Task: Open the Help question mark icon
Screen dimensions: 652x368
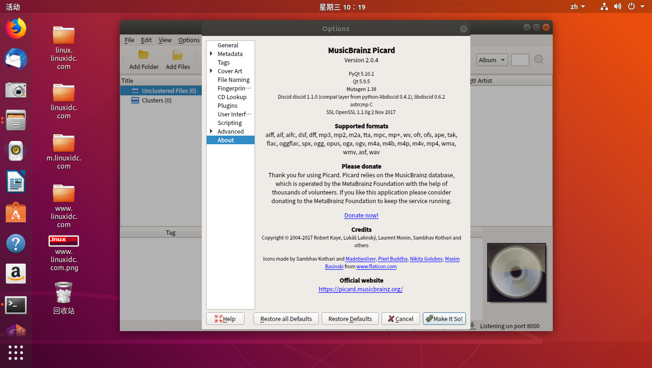Action: tap(16, 243)
